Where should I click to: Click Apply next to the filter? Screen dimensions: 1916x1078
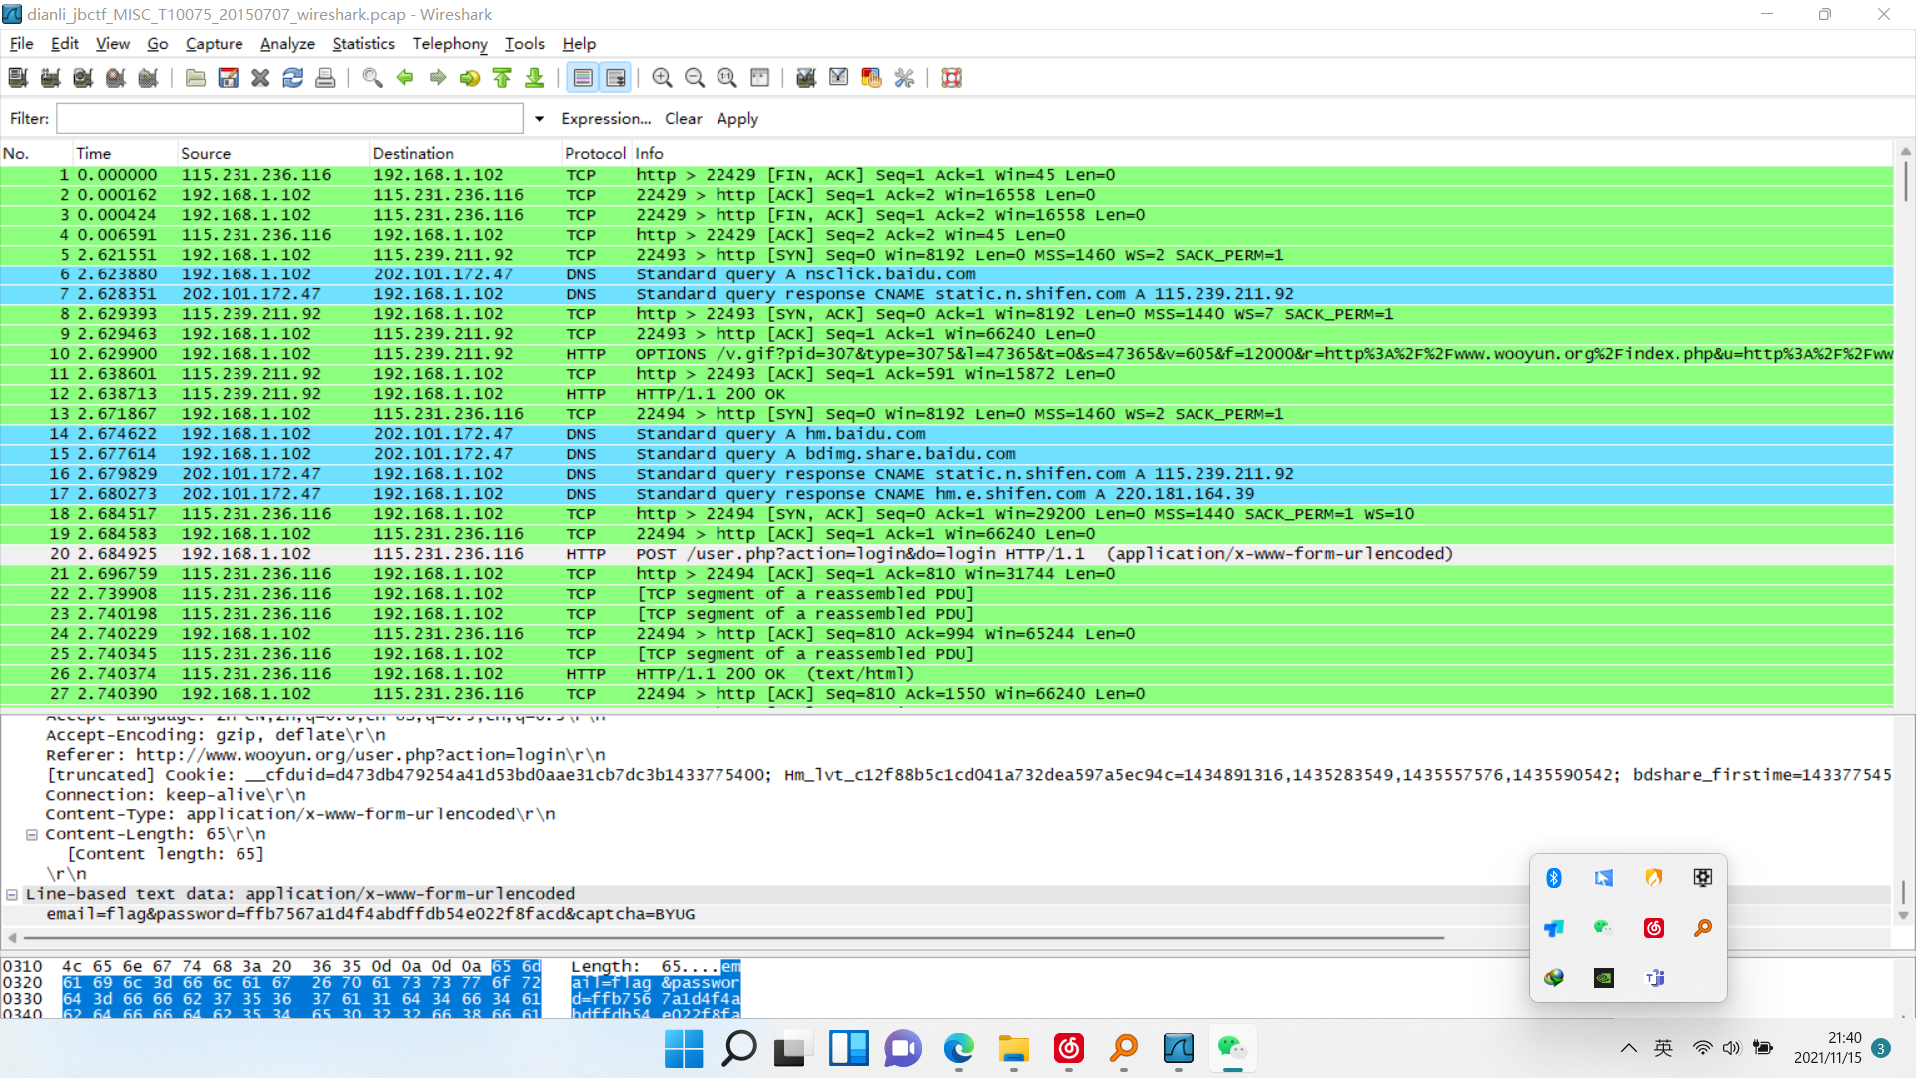(x=737, y=119)
